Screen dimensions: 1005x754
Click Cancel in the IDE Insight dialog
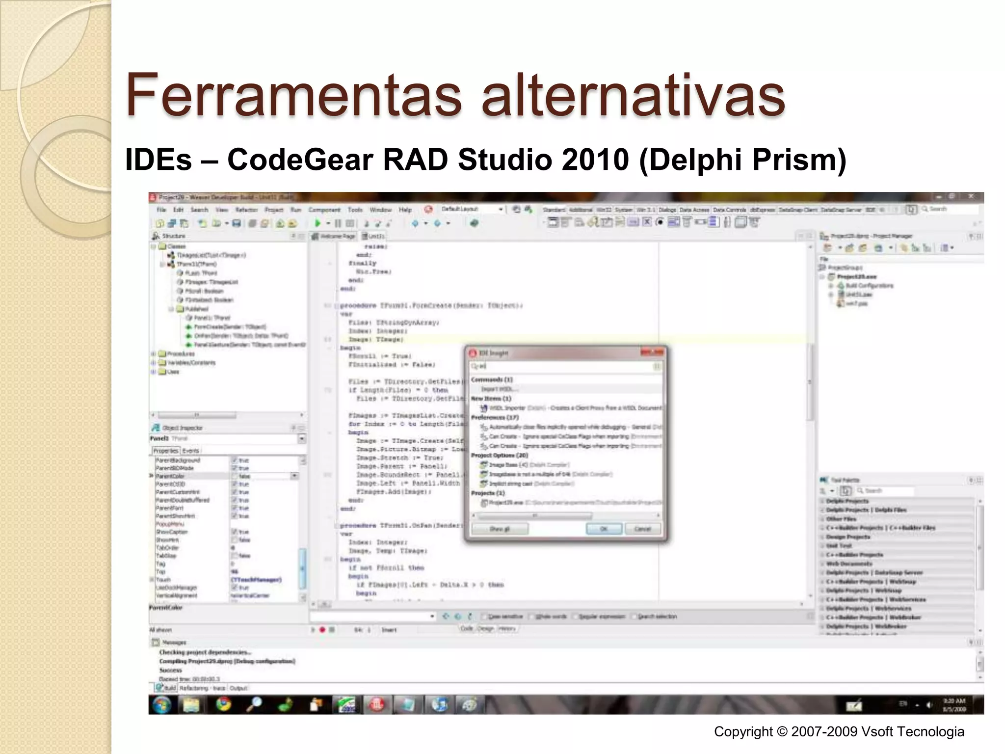pos(642,529)
